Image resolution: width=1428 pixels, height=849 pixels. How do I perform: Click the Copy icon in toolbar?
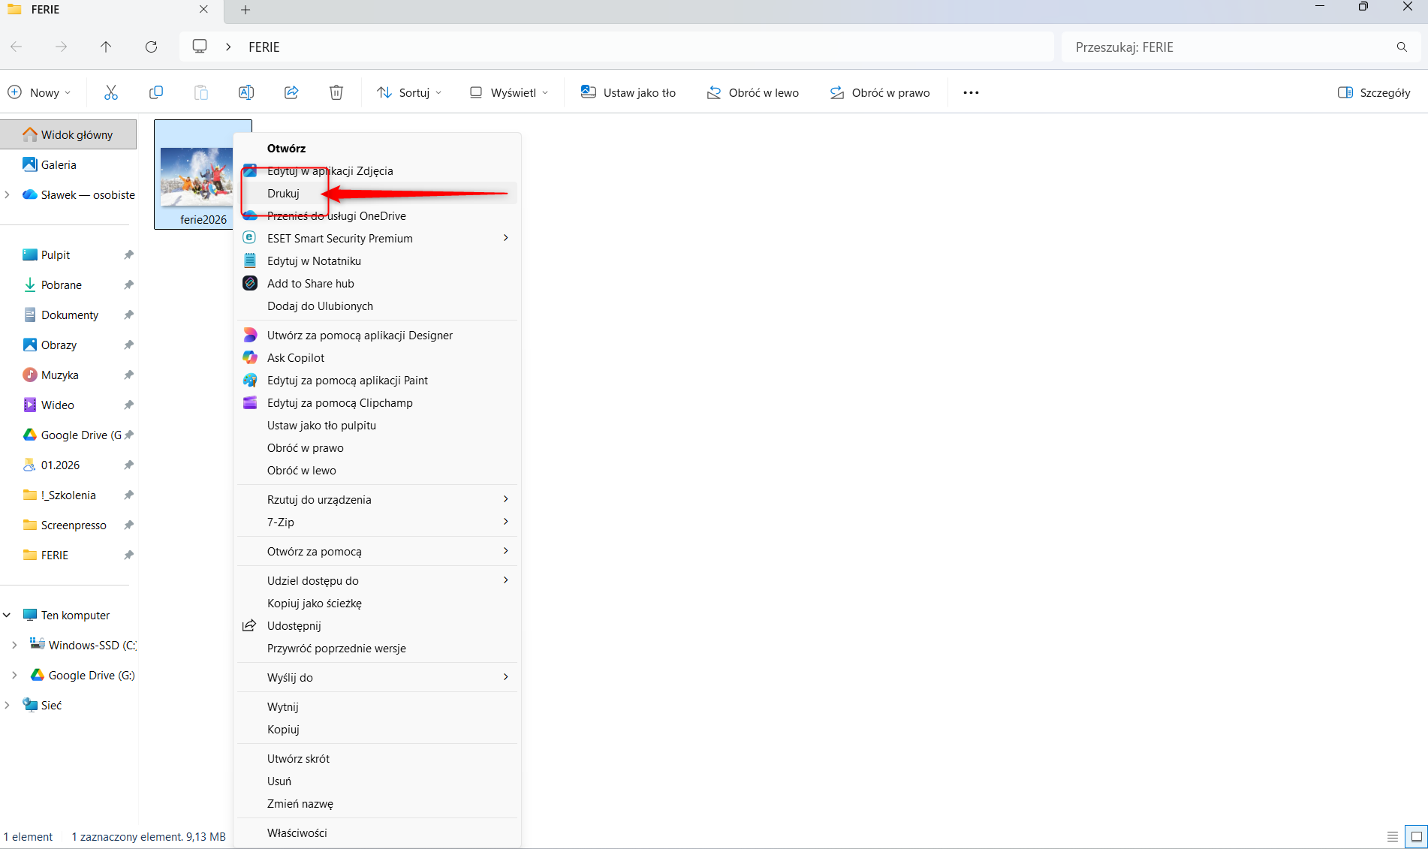click(156, 92)
